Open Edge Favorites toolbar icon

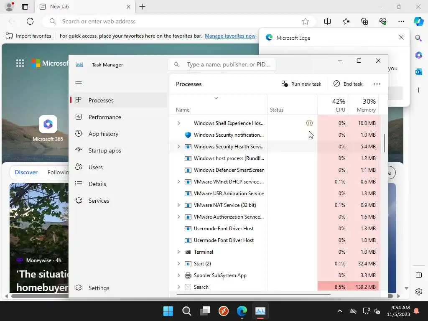(x=346, y=21)
